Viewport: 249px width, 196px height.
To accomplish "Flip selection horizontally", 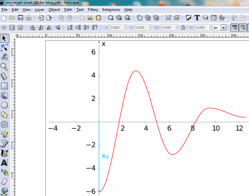I will (49, 27).
